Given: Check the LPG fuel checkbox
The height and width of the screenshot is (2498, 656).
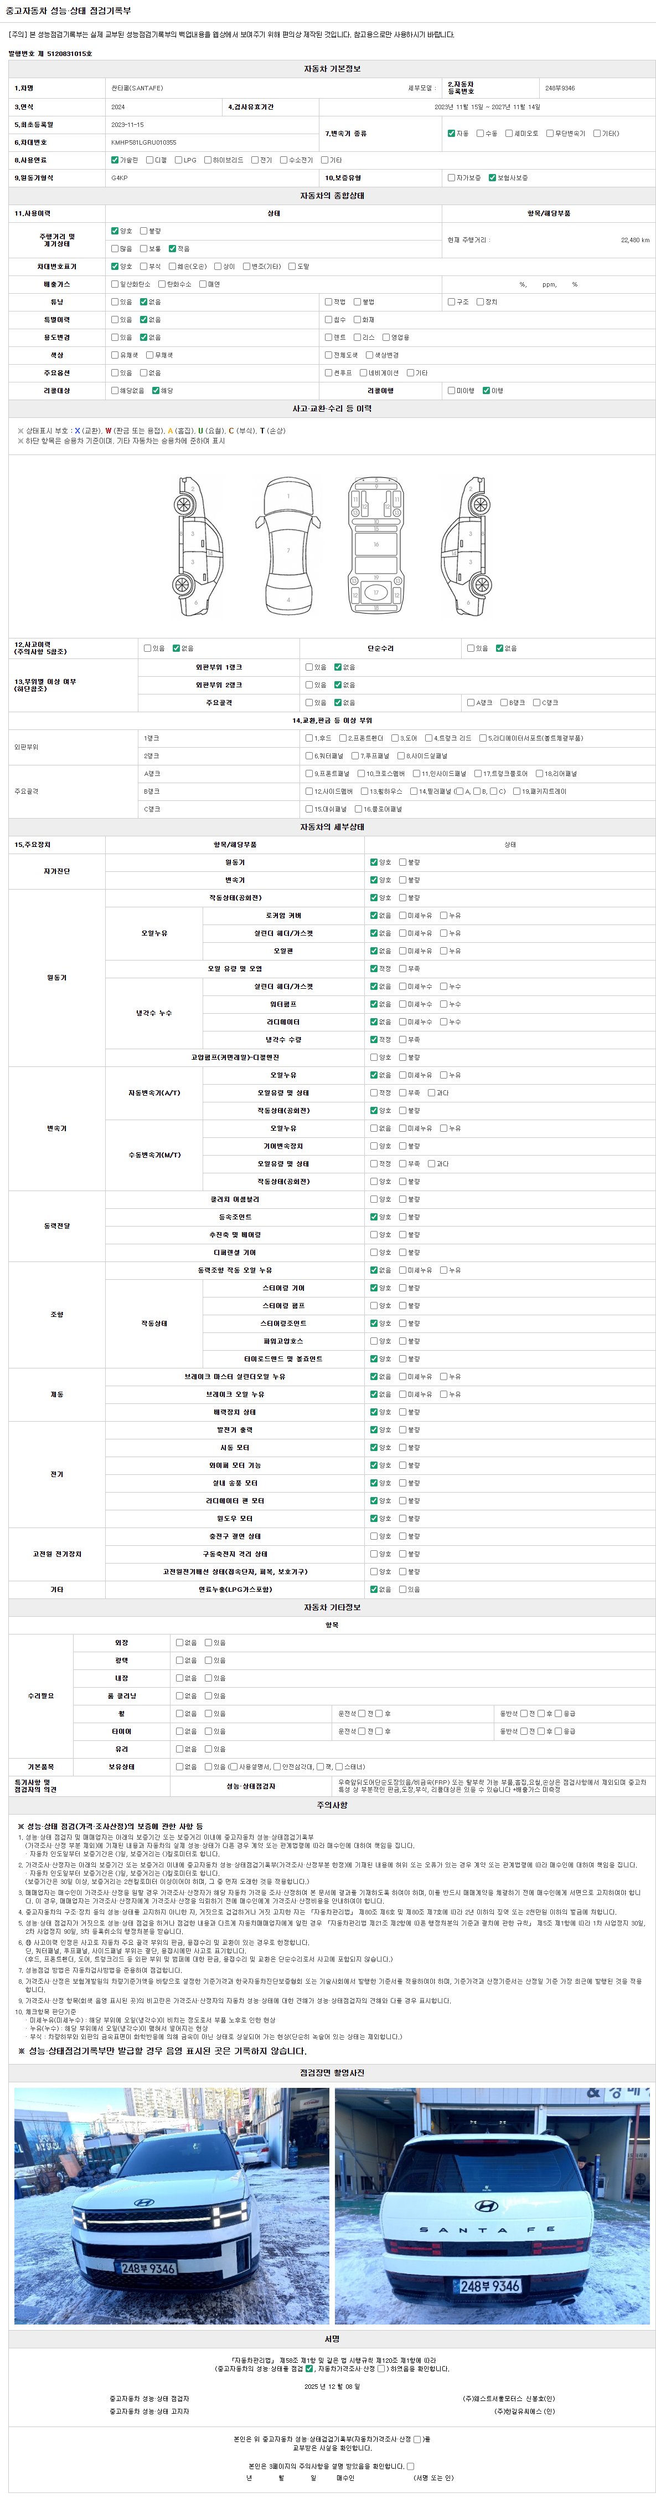Looking at the screenshot, I should pyautogui.click(x=178, y=160).
